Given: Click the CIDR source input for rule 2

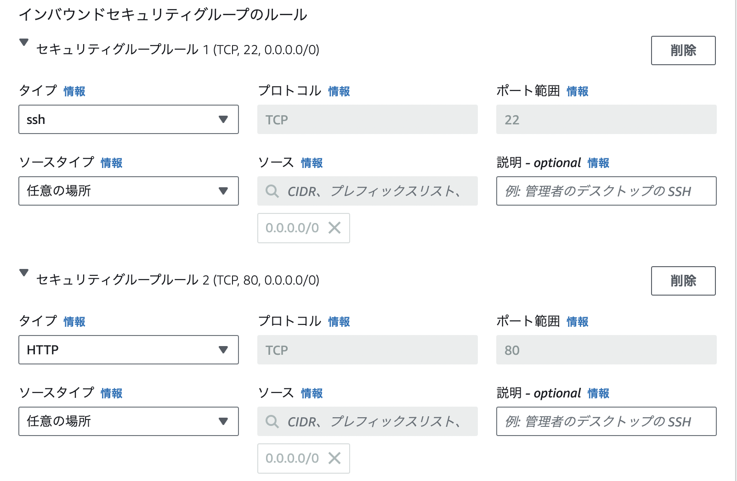Looking at the screenshot, I should (x=368, y=422).
